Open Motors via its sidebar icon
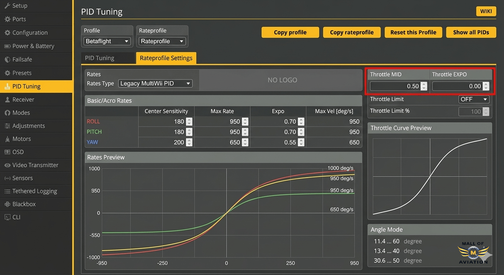Image resolution: width=504 pixels, height=275 pixels. (x=7, y=139)
